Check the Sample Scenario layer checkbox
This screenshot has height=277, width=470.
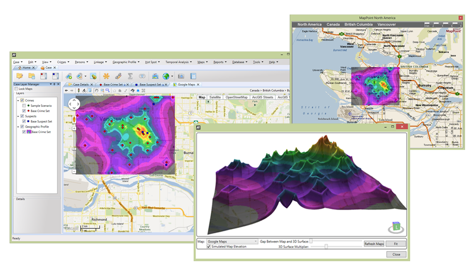pyautogui.click(x=24, y=106)
